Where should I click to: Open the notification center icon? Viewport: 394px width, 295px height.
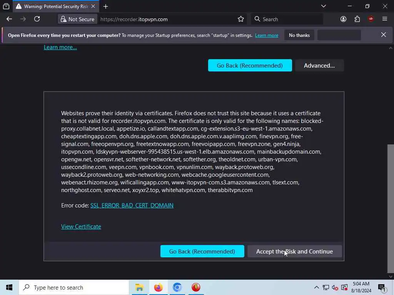click(382, 288)
